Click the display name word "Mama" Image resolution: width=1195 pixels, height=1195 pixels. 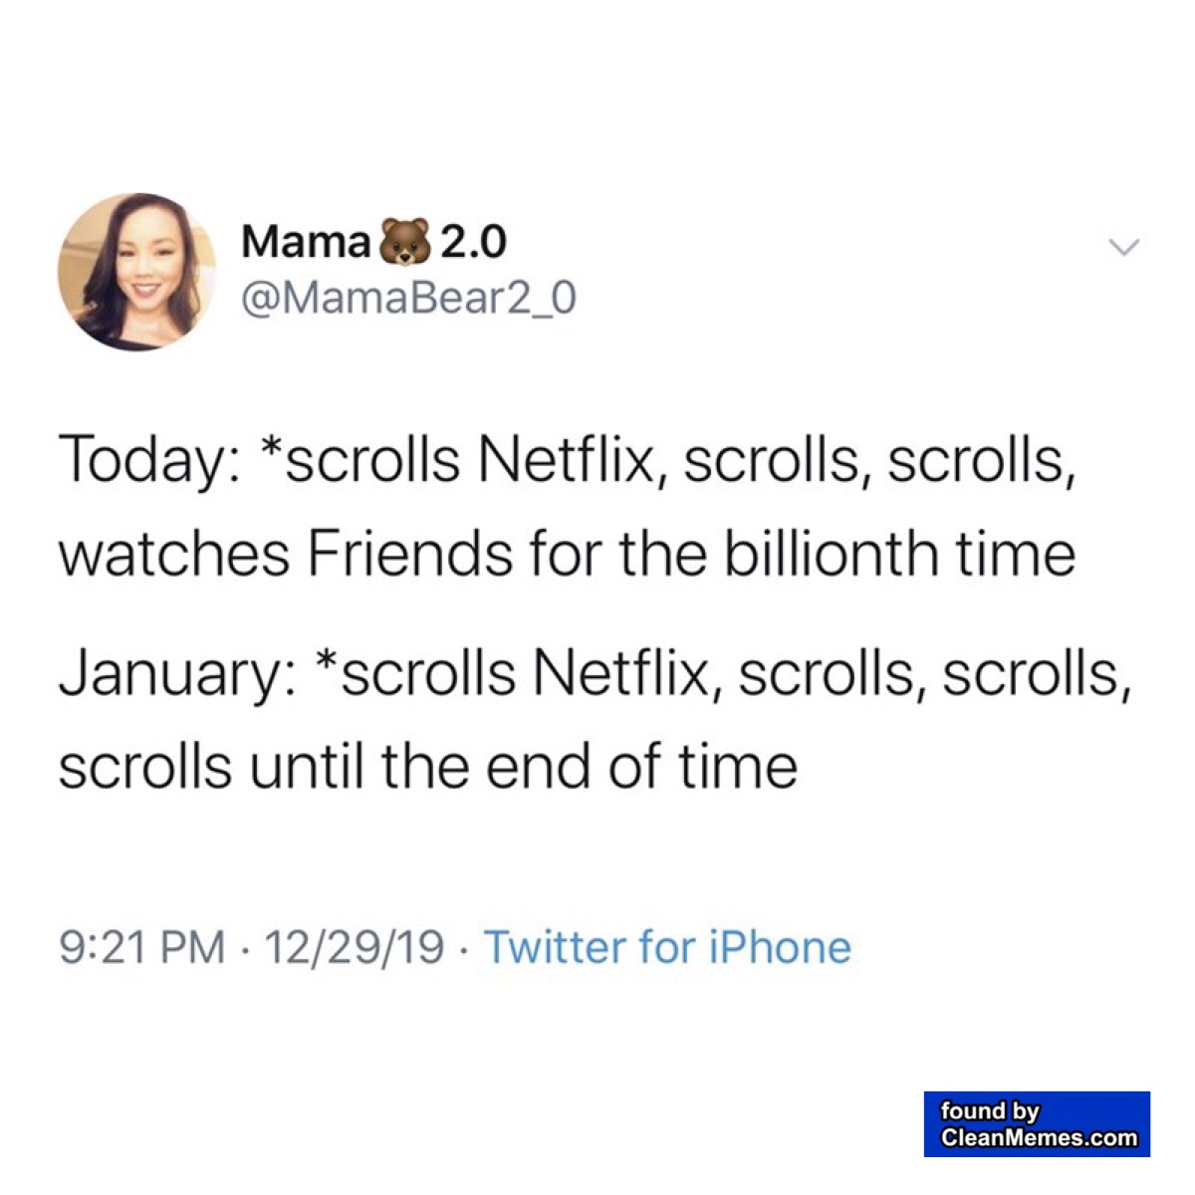coord(305,243)
